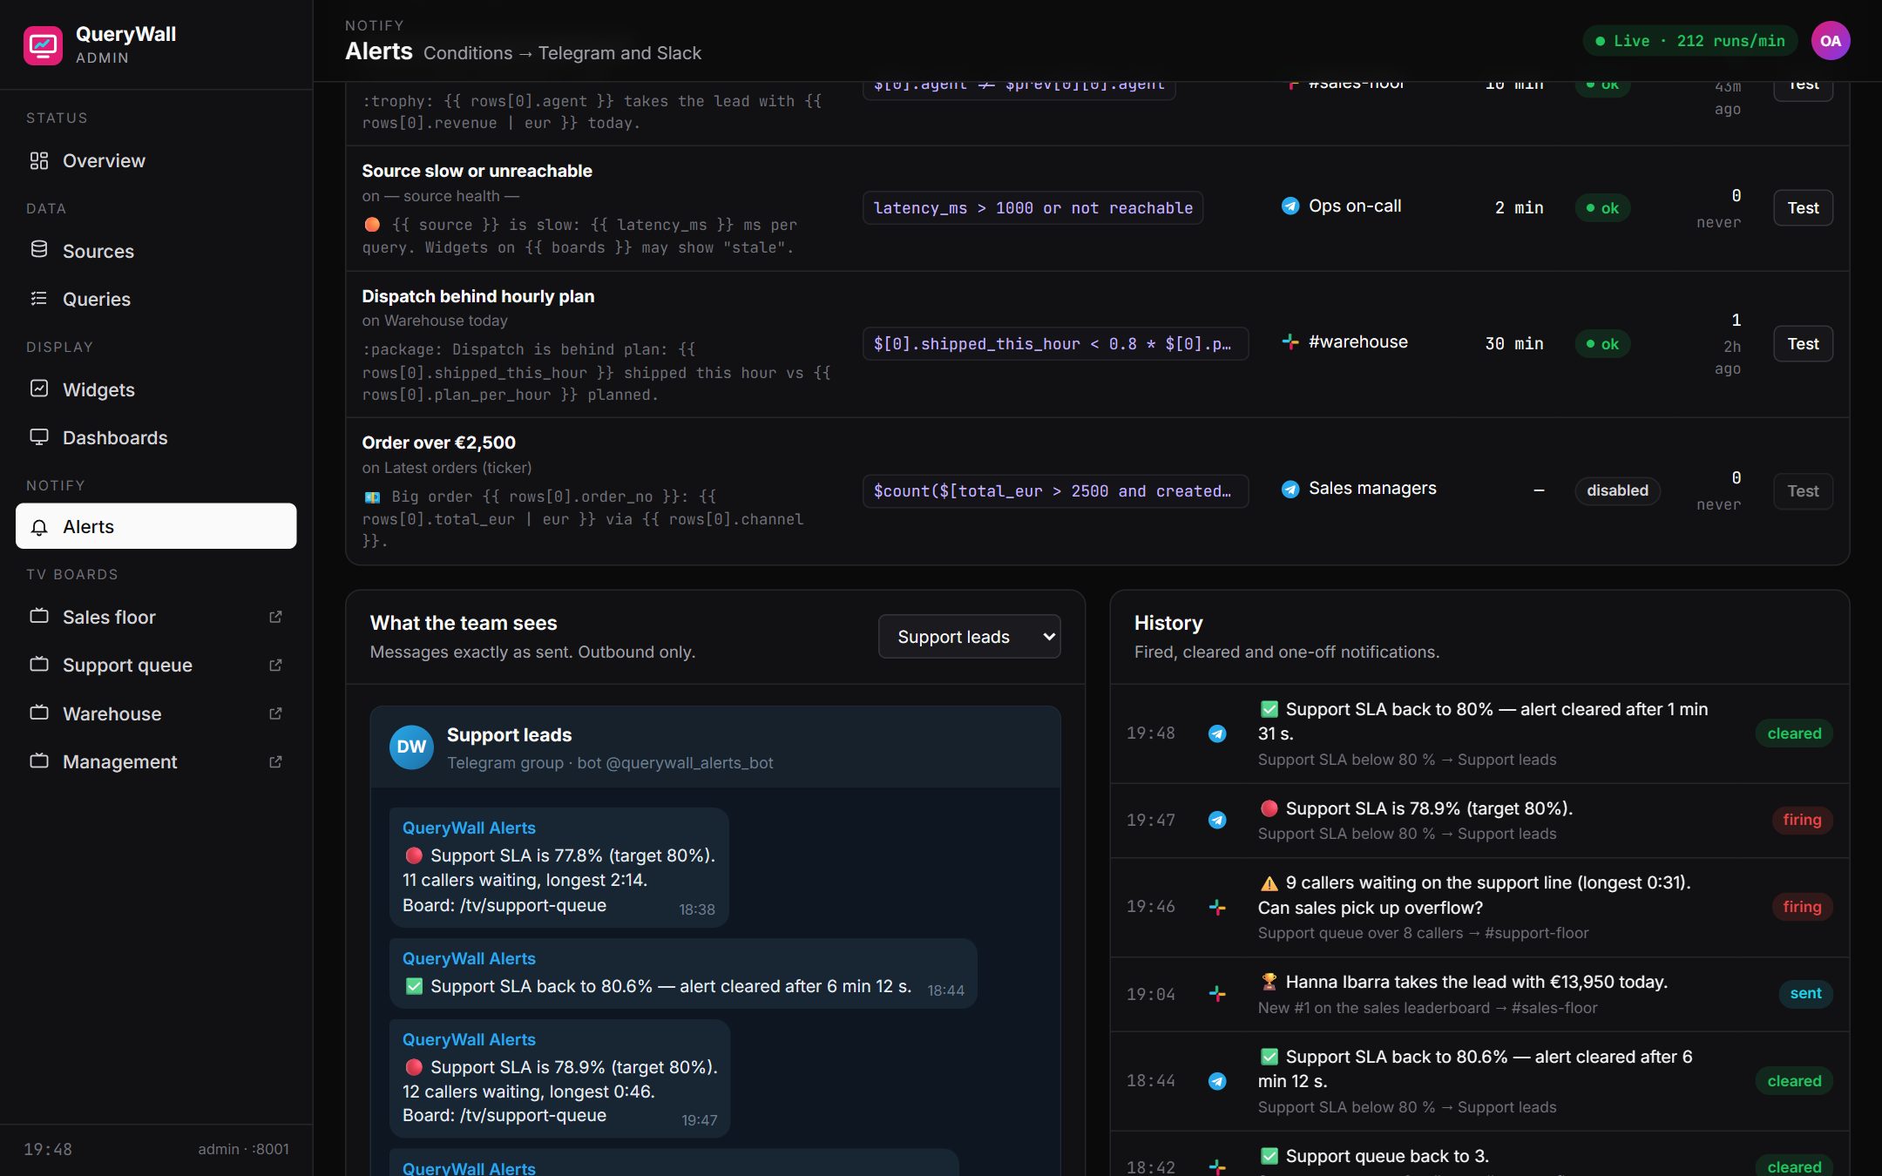Click Telegram icon in the 18:44 history row
Viewport: 1882px width, 1176px height.
[1217, 1081]
